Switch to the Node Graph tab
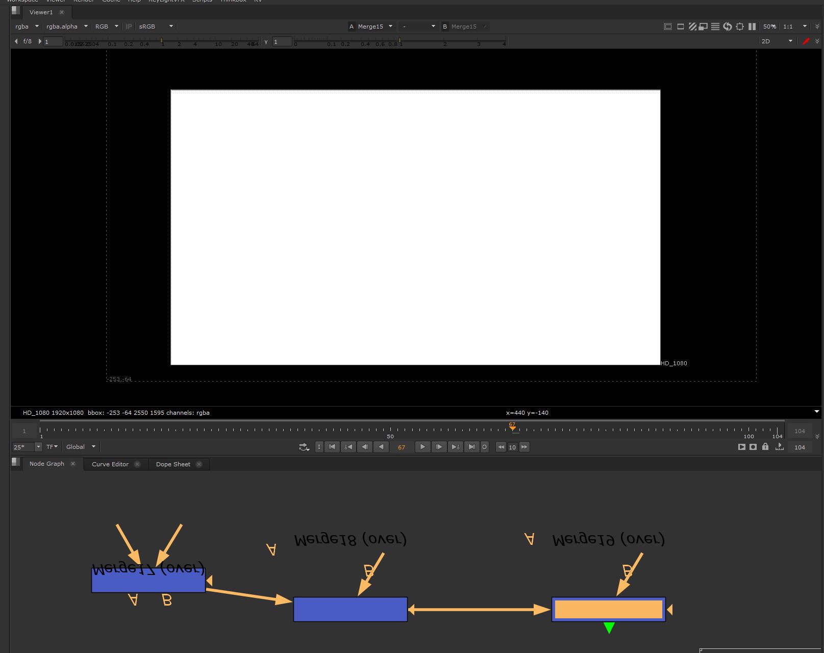824x653 pixels. pos(47,464)
